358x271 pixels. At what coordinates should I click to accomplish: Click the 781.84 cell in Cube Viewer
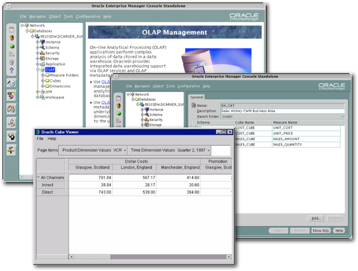point(91,177)
